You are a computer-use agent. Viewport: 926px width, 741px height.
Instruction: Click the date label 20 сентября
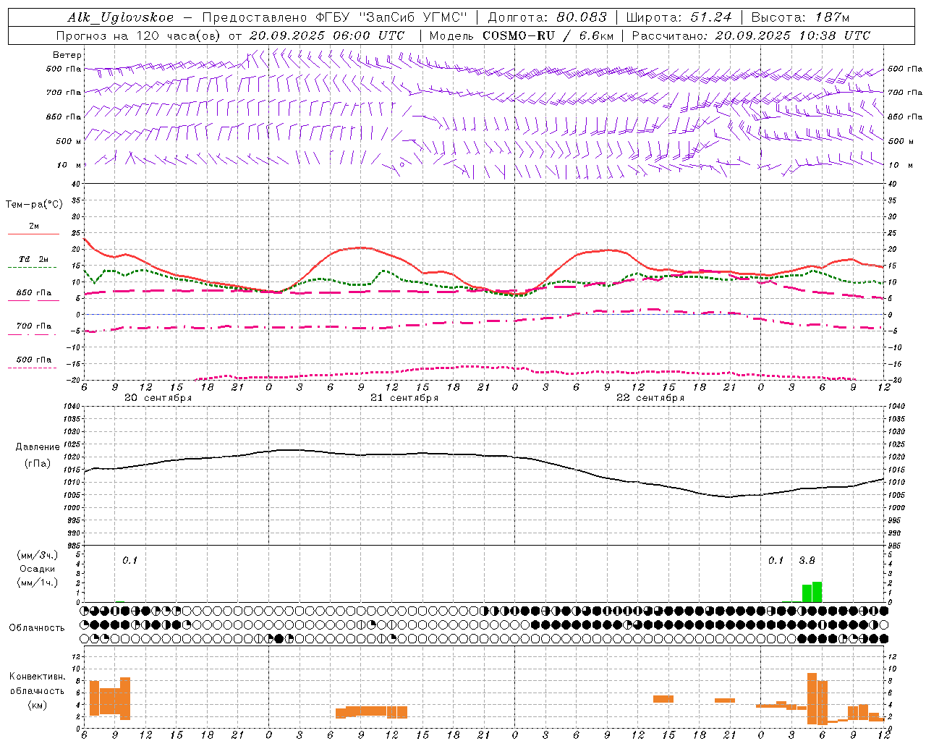point(158,398)
